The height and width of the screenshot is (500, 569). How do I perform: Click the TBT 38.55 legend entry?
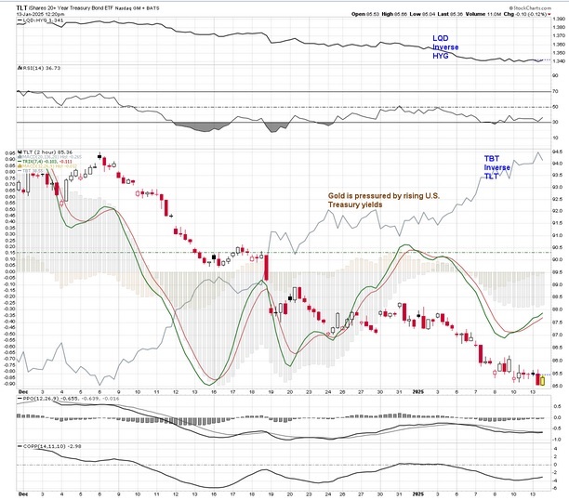[x=31, y=170]
